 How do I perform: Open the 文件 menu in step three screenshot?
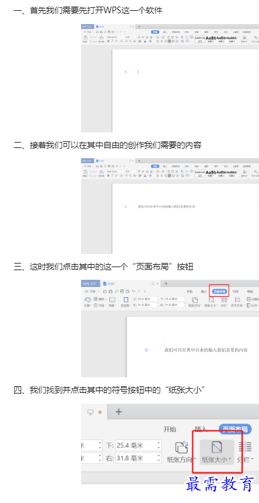coord(93,292)
